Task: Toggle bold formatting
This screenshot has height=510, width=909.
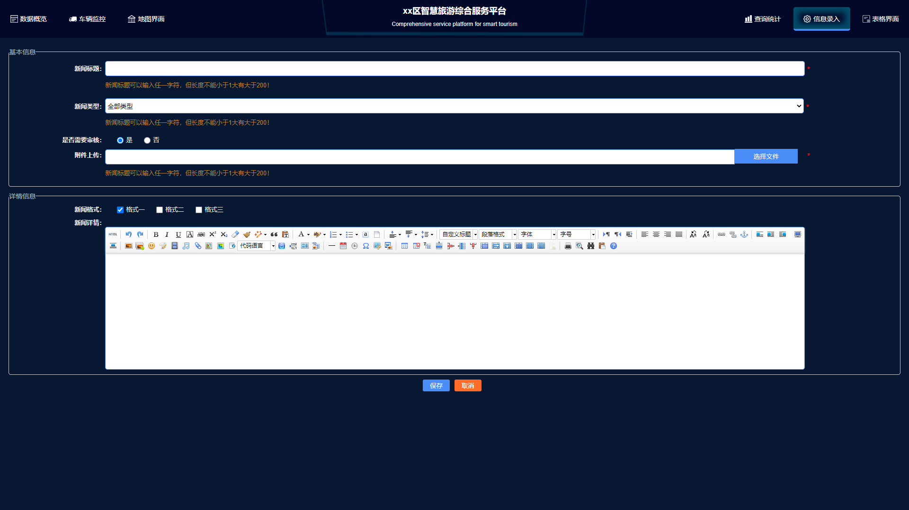Action: 156,234
